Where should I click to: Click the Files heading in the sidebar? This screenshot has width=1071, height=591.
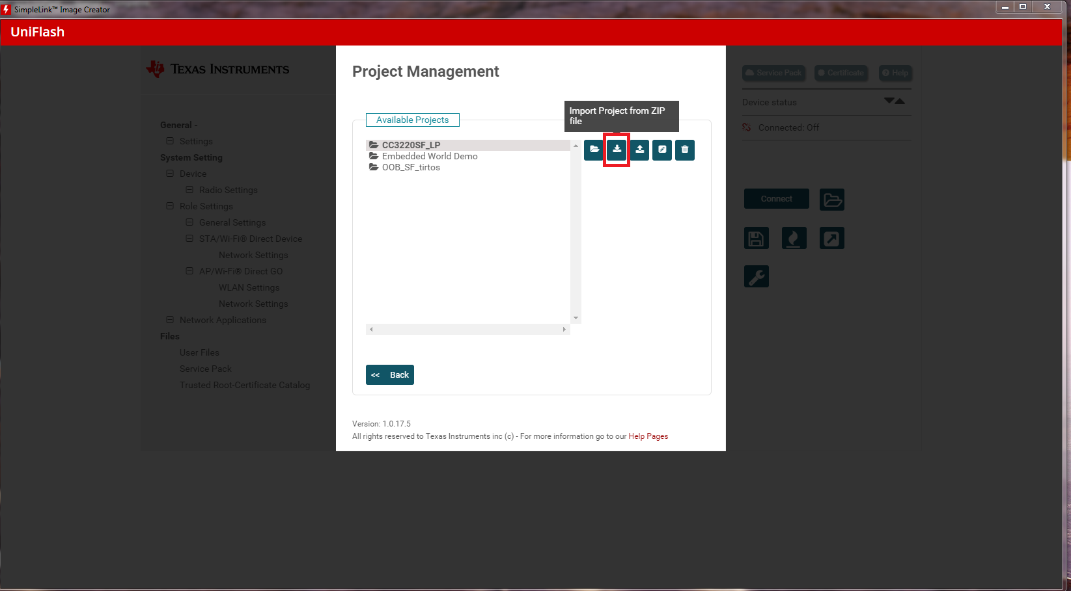[170, 336]
